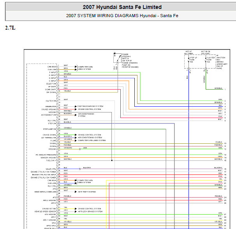This screenshot has height=229, width=236.
Task: Click the 'SW SIGNAL' pin label
Action: click(51, 92)
